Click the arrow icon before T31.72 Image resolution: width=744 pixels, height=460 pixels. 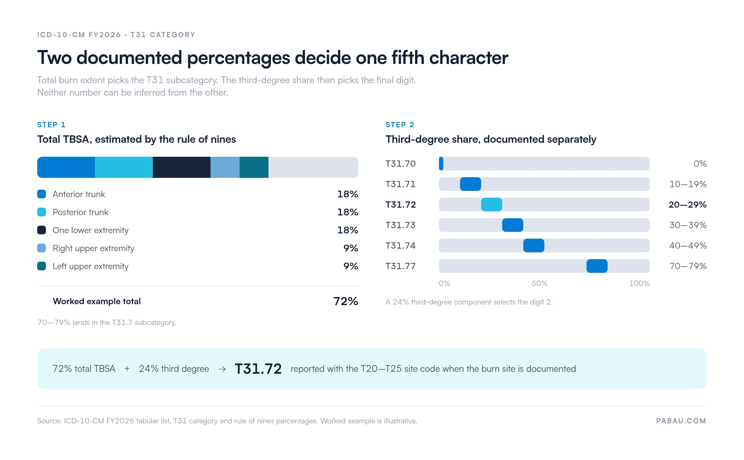pos(222,369)
